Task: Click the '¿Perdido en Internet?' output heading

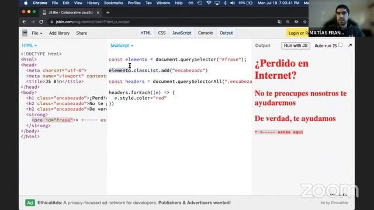Action: [282, 69]
